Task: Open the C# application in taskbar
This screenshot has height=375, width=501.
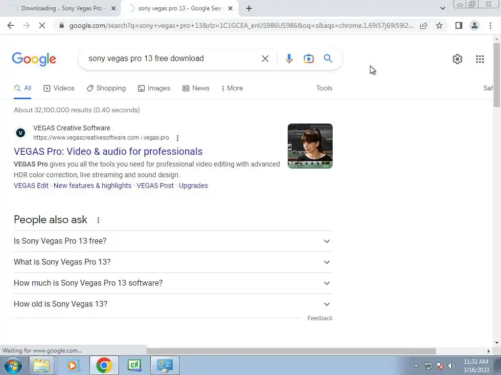Action: [135, 365]
